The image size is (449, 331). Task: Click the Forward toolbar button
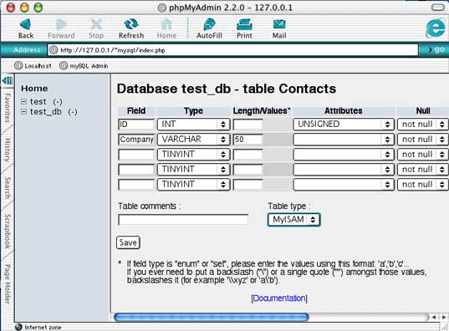[x=61, y=28]
